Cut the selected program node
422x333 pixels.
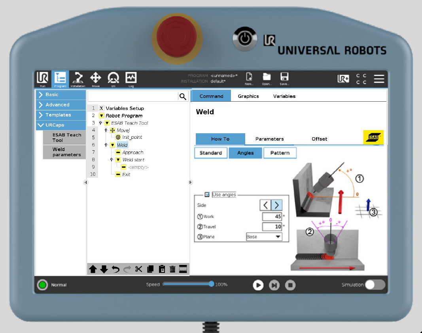pyautogui.click(x=138, y=269)
